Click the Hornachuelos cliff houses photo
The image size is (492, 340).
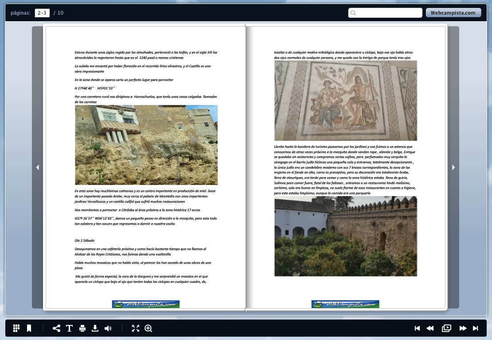(146, 145)
